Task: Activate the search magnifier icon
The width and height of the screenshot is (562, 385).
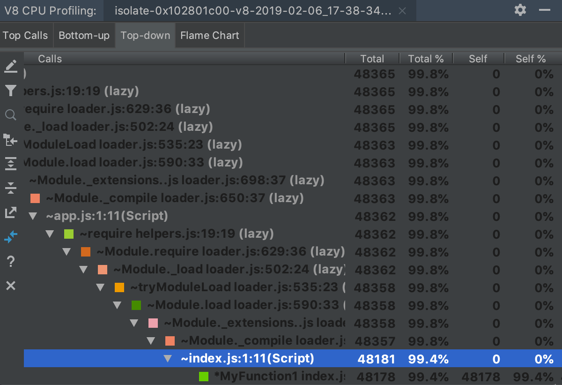Action: tap(11, 114)
